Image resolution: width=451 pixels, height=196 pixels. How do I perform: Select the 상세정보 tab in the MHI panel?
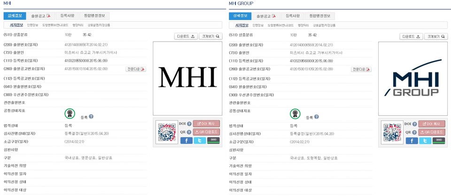tap(15, 16)
